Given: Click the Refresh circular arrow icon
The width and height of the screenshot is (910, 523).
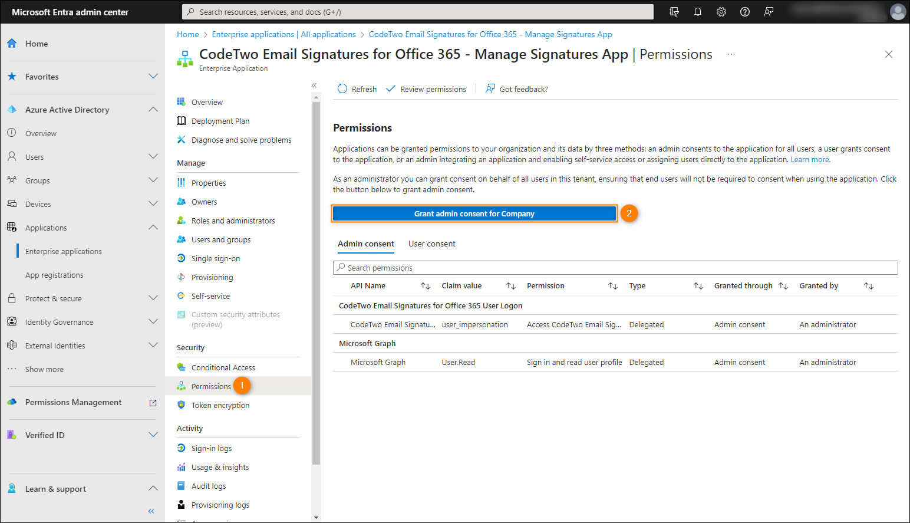Looking at the screenshot, I should [x=342, y=89].
